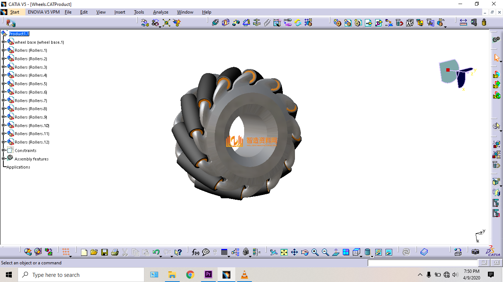
Task: Click the Fit All In view icon
Action: [284, 252]
